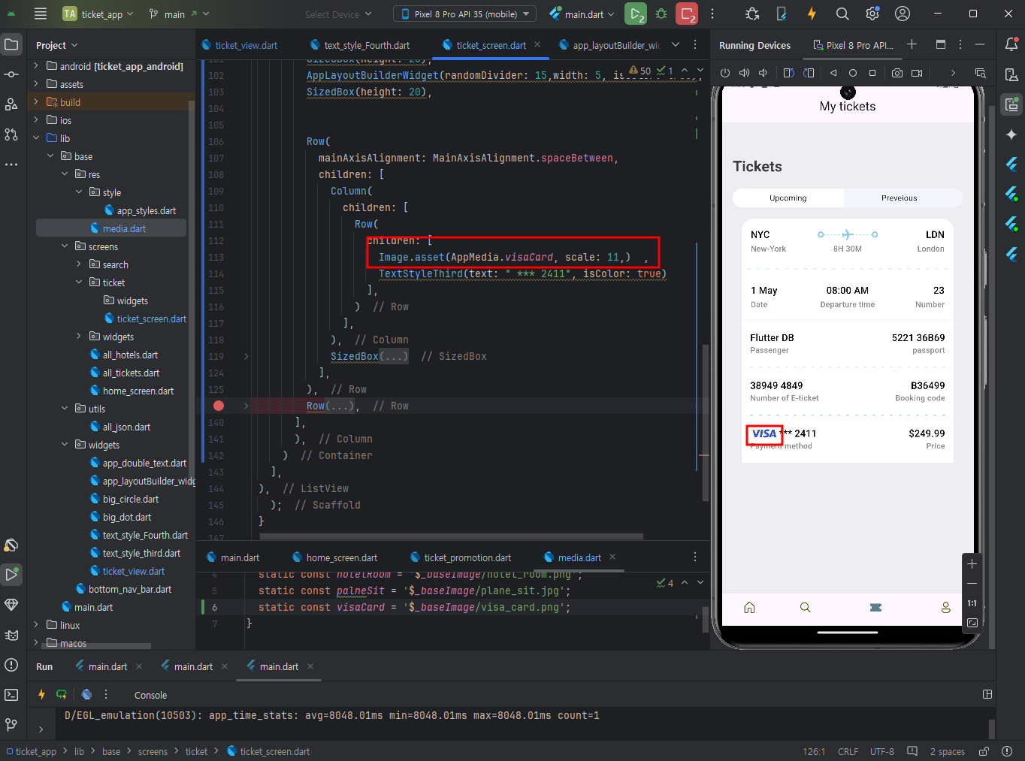Switch to ticket_view.dart editor tab

pyautogui.click(x=239, y=45)
